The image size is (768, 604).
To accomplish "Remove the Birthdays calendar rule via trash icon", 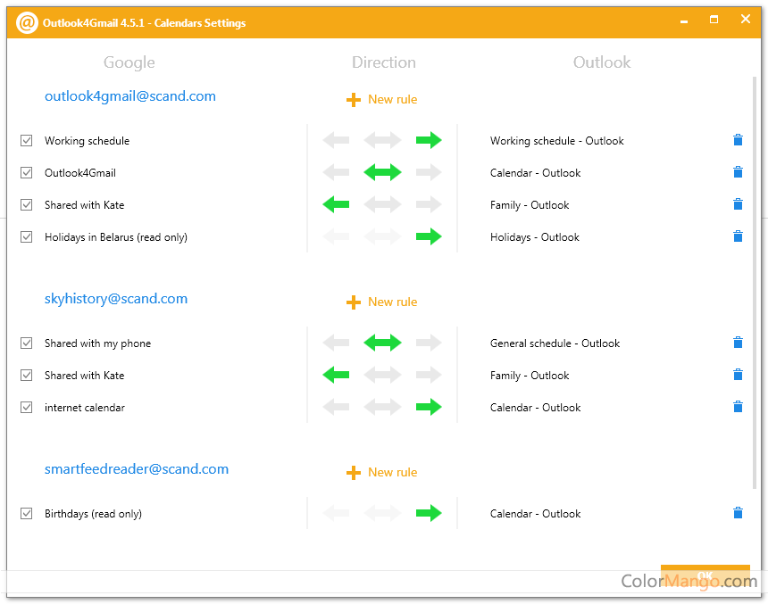I will pos(738,513).
